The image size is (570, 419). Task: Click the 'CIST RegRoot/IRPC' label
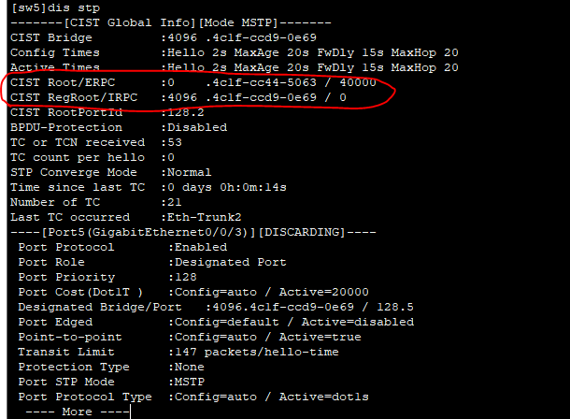[x=74, y=98]
